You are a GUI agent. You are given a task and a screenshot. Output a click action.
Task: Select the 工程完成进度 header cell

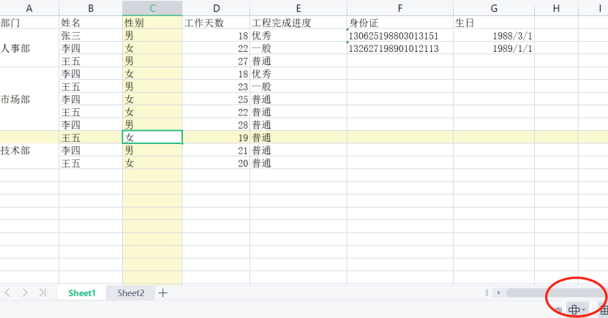pyautogui.click(x=299, y=23)
